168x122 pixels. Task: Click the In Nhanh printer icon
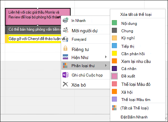pos(65,20)
